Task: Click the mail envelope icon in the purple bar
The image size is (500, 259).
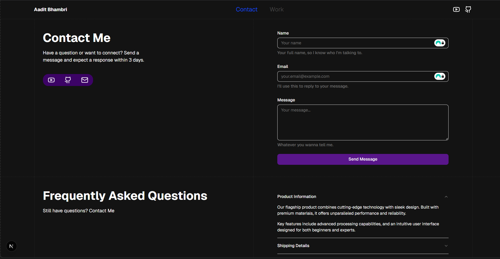Action: click(85, 80)
